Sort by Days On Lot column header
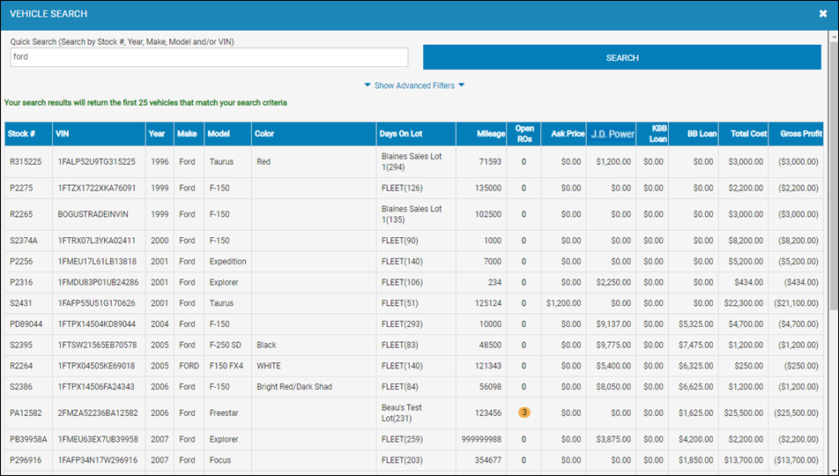 coord(416,134)
